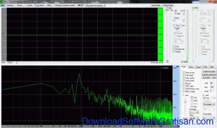Switch to the THD tab
The image size is (217, 128).
(205, 67)
